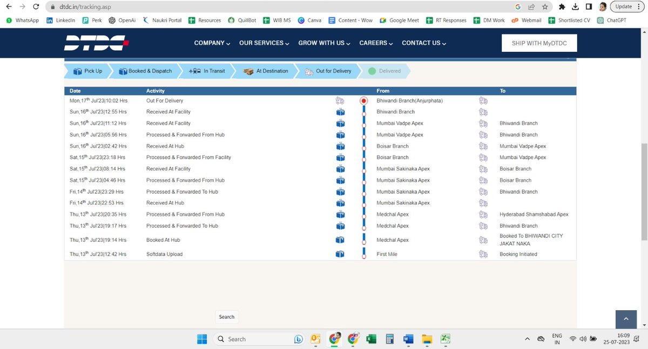Open the ChatGPT bookmark
The width and height of the screenshot is (648, 349).
pos(611,20)
